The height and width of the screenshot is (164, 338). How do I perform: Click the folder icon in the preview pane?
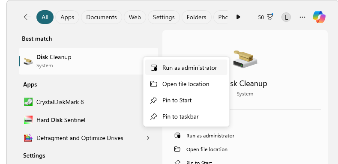click(x=177, y=149)
